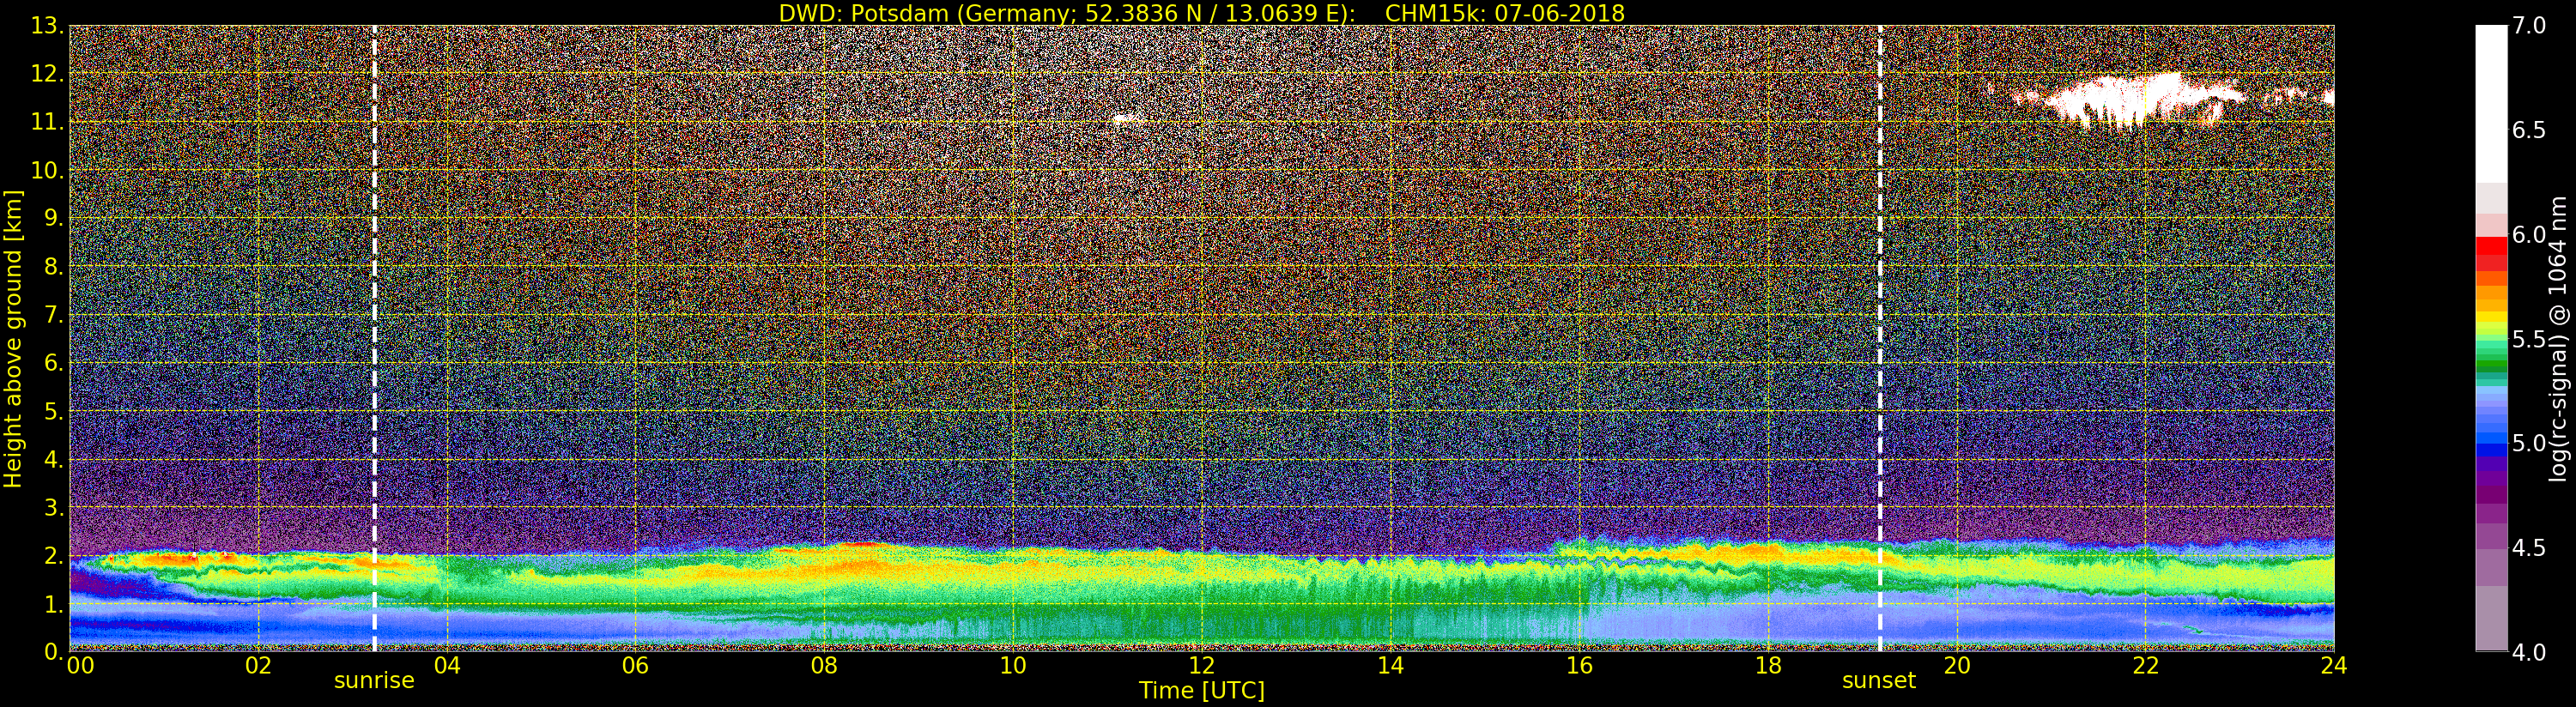Image resolution: width=2576 pixels, height=707 pixels.
Task: Click the time axis tick label '02'
Action: tap(258, 666)
